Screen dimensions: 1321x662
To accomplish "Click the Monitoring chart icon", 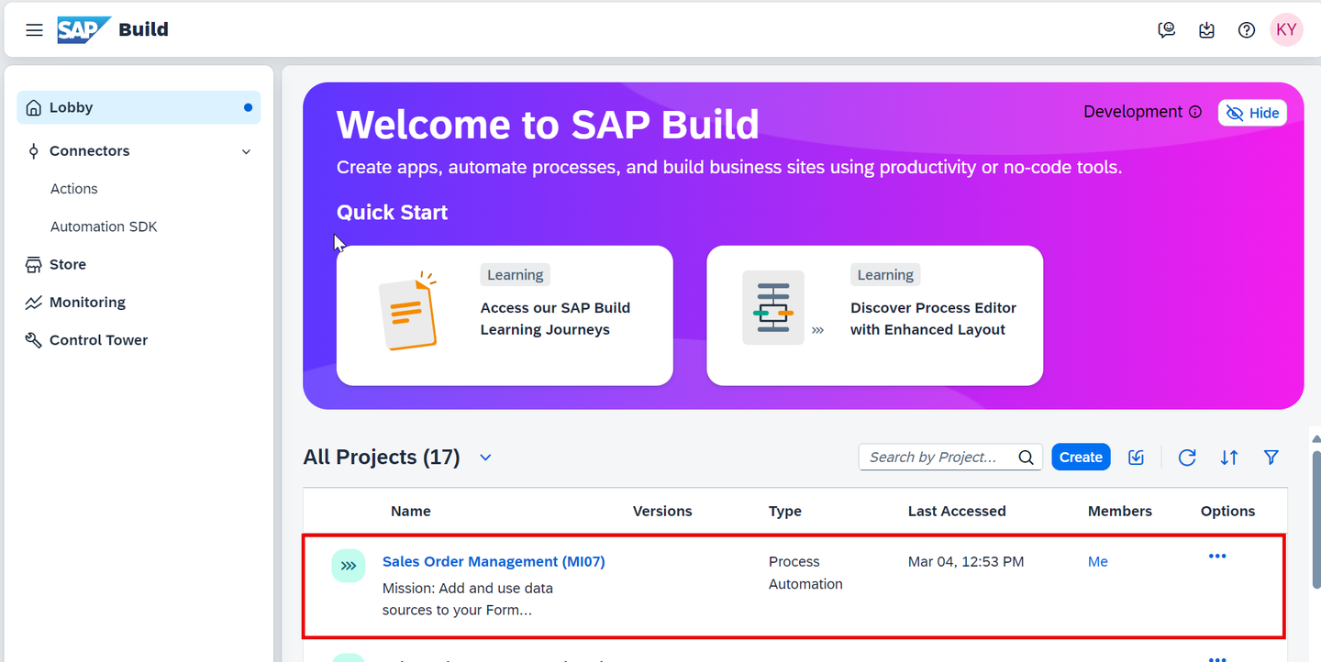I will click(34, 303).
